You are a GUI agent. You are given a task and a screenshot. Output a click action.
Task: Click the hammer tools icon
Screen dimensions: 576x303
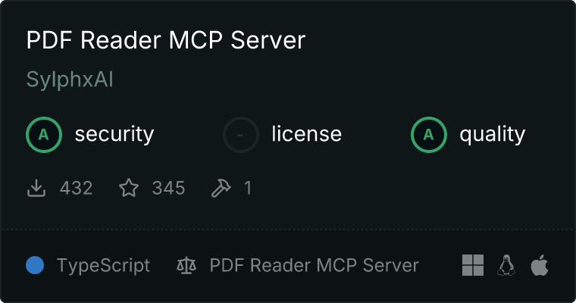pyautogui.click(x=221, y=188)
